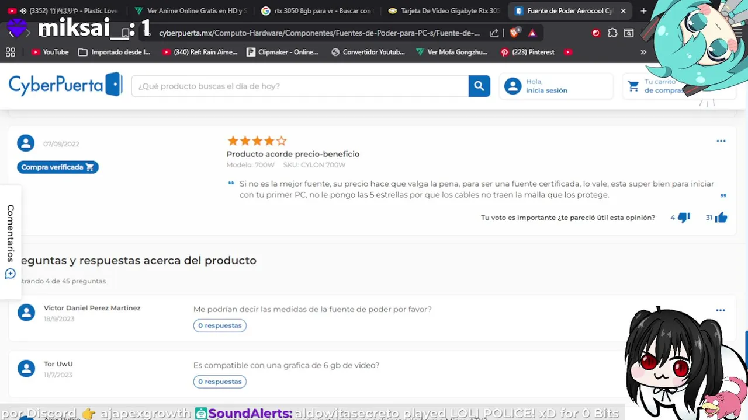The height and width of the screenshot is (420, 748).
Task: Click the Tor UwU avatar icon
Action: pyautogui.click(x=26, y=368)
